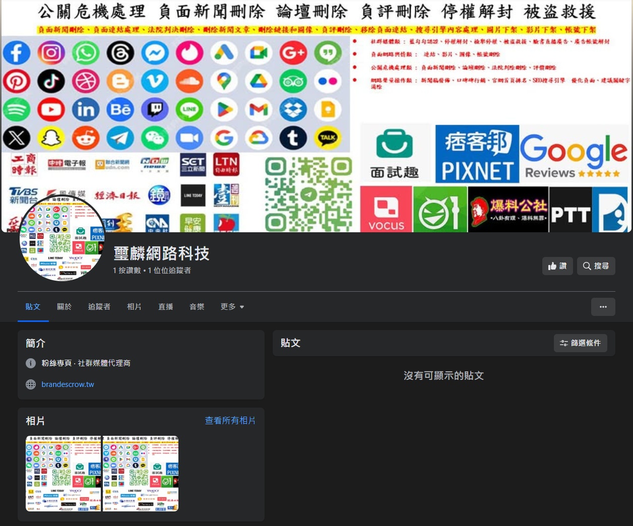Screen dimensions: 633x526
Task: Click the 相片 heading beside 查看所有相片
Action: coord(36,421)
